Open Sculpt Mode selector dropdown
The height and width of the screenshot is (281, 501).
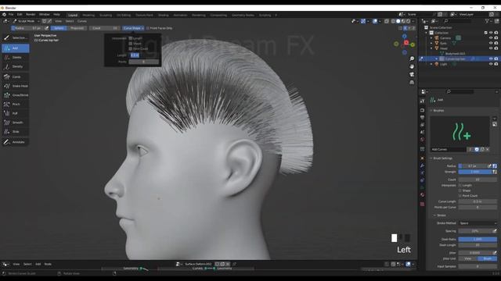(26, 21)
